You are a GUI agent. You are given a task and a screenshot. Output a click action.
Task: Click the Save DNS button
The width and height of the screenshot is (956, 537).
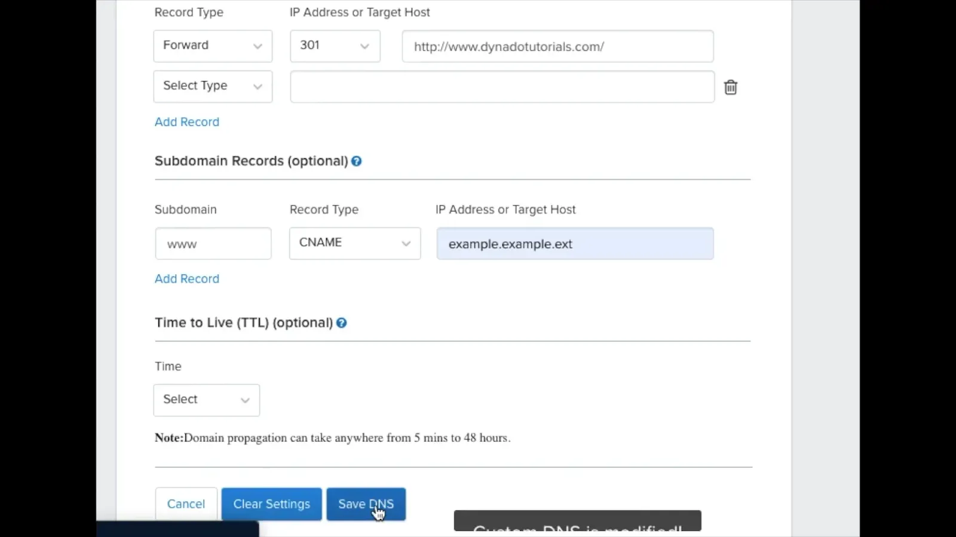[x=366, y=504]
